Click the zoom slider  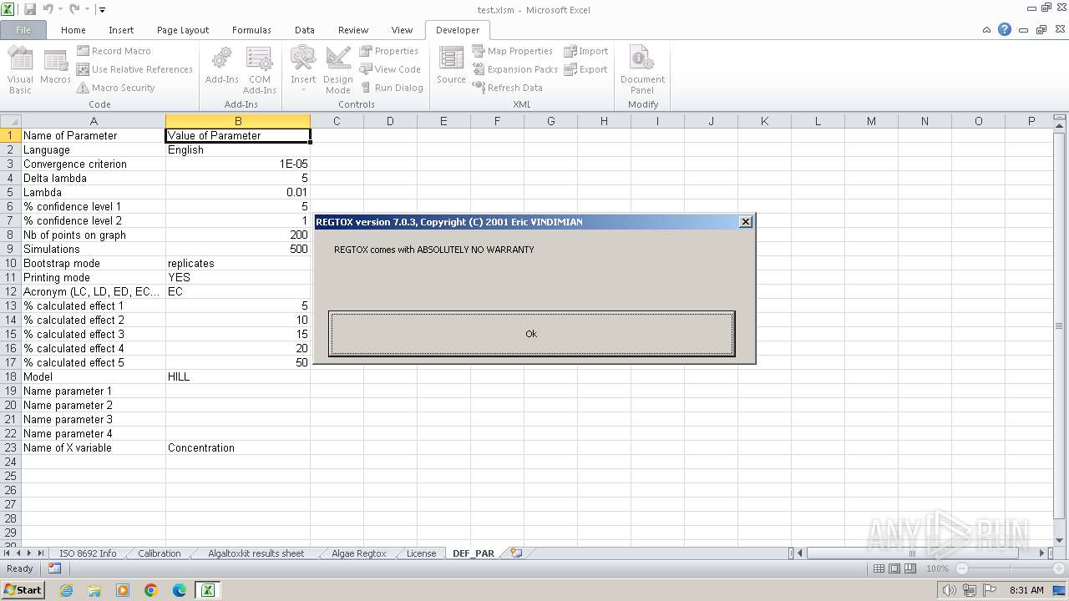(1011, 568)
